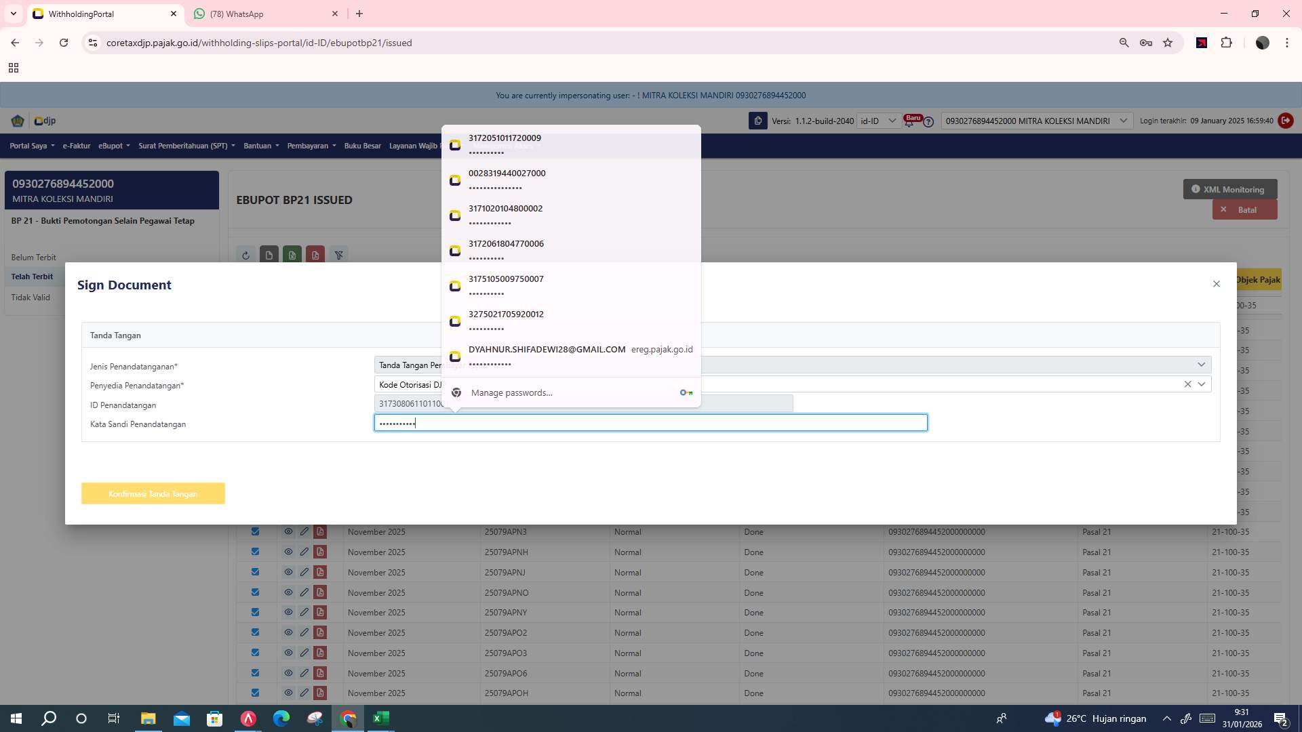
Task: Switch to the Belum Terbit tab
Action: click(x=35, y=258)
